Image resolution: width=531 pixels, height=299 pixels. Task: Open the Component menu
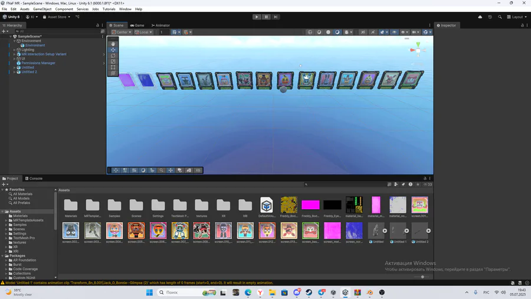pos(64,9)
